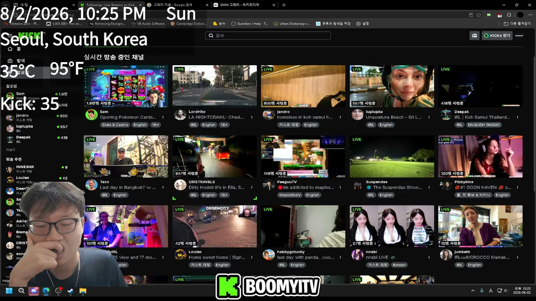
Task: Open options menu on LordHito's stream card
Action: tap(252, 117)
